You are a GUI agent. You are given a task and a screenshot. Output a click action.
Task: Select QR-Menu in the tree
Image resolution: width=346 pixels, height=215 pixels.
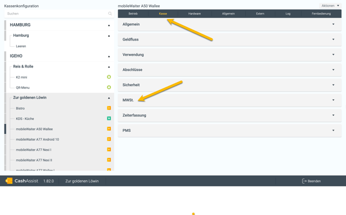click(x=23, y=88)
